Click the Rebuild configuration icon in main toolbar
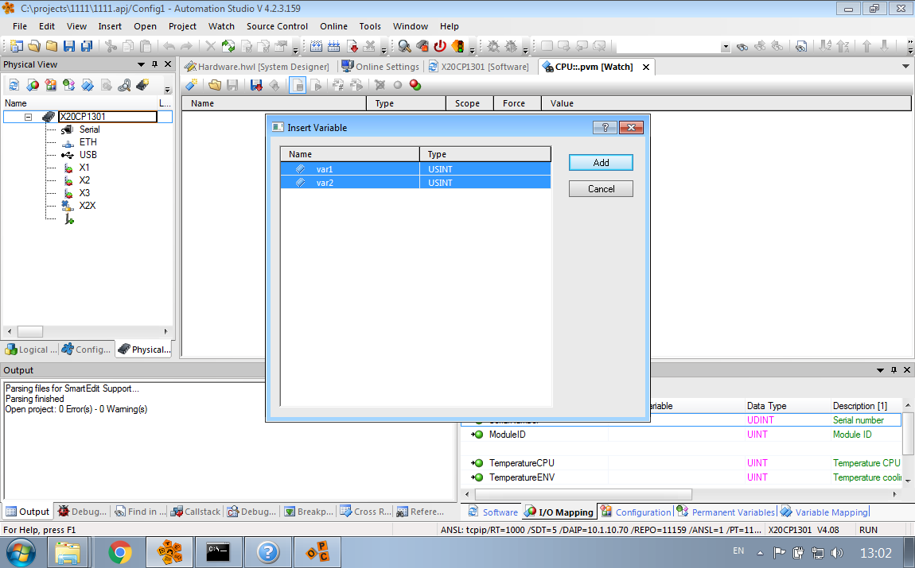Image resolution: width=915 pixels, height=568 pixels. 334,46
